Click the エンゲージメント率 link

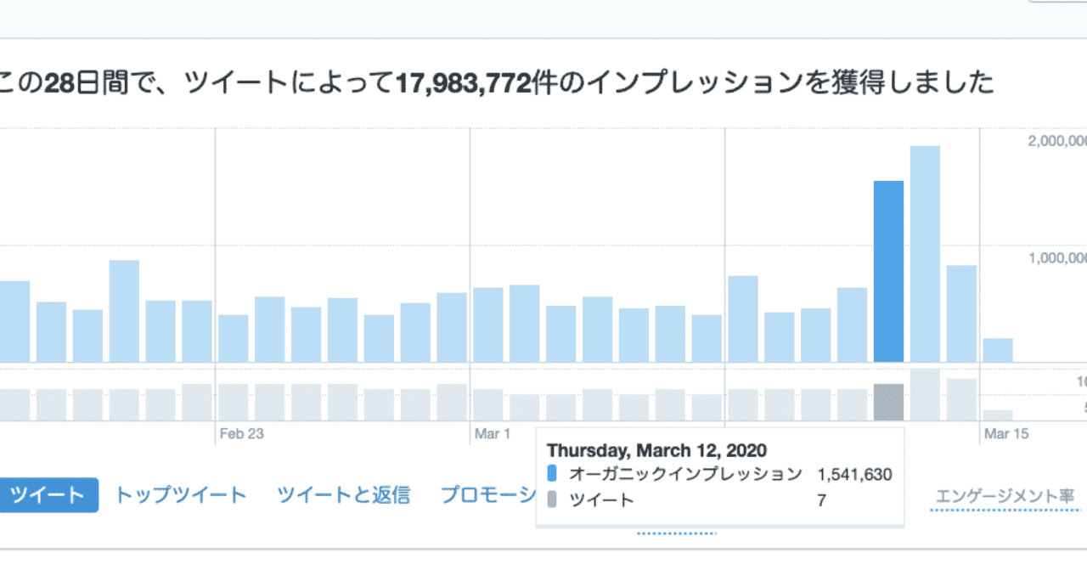point(1004,496)
